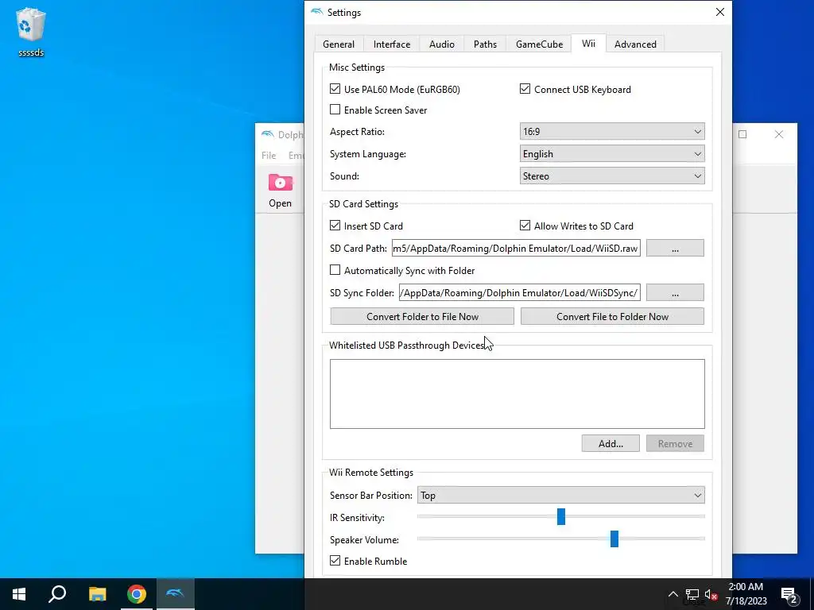This screenshot has width=814, height=610.
Task: Close the Dolphin main window
Action: tap(779, 134)
